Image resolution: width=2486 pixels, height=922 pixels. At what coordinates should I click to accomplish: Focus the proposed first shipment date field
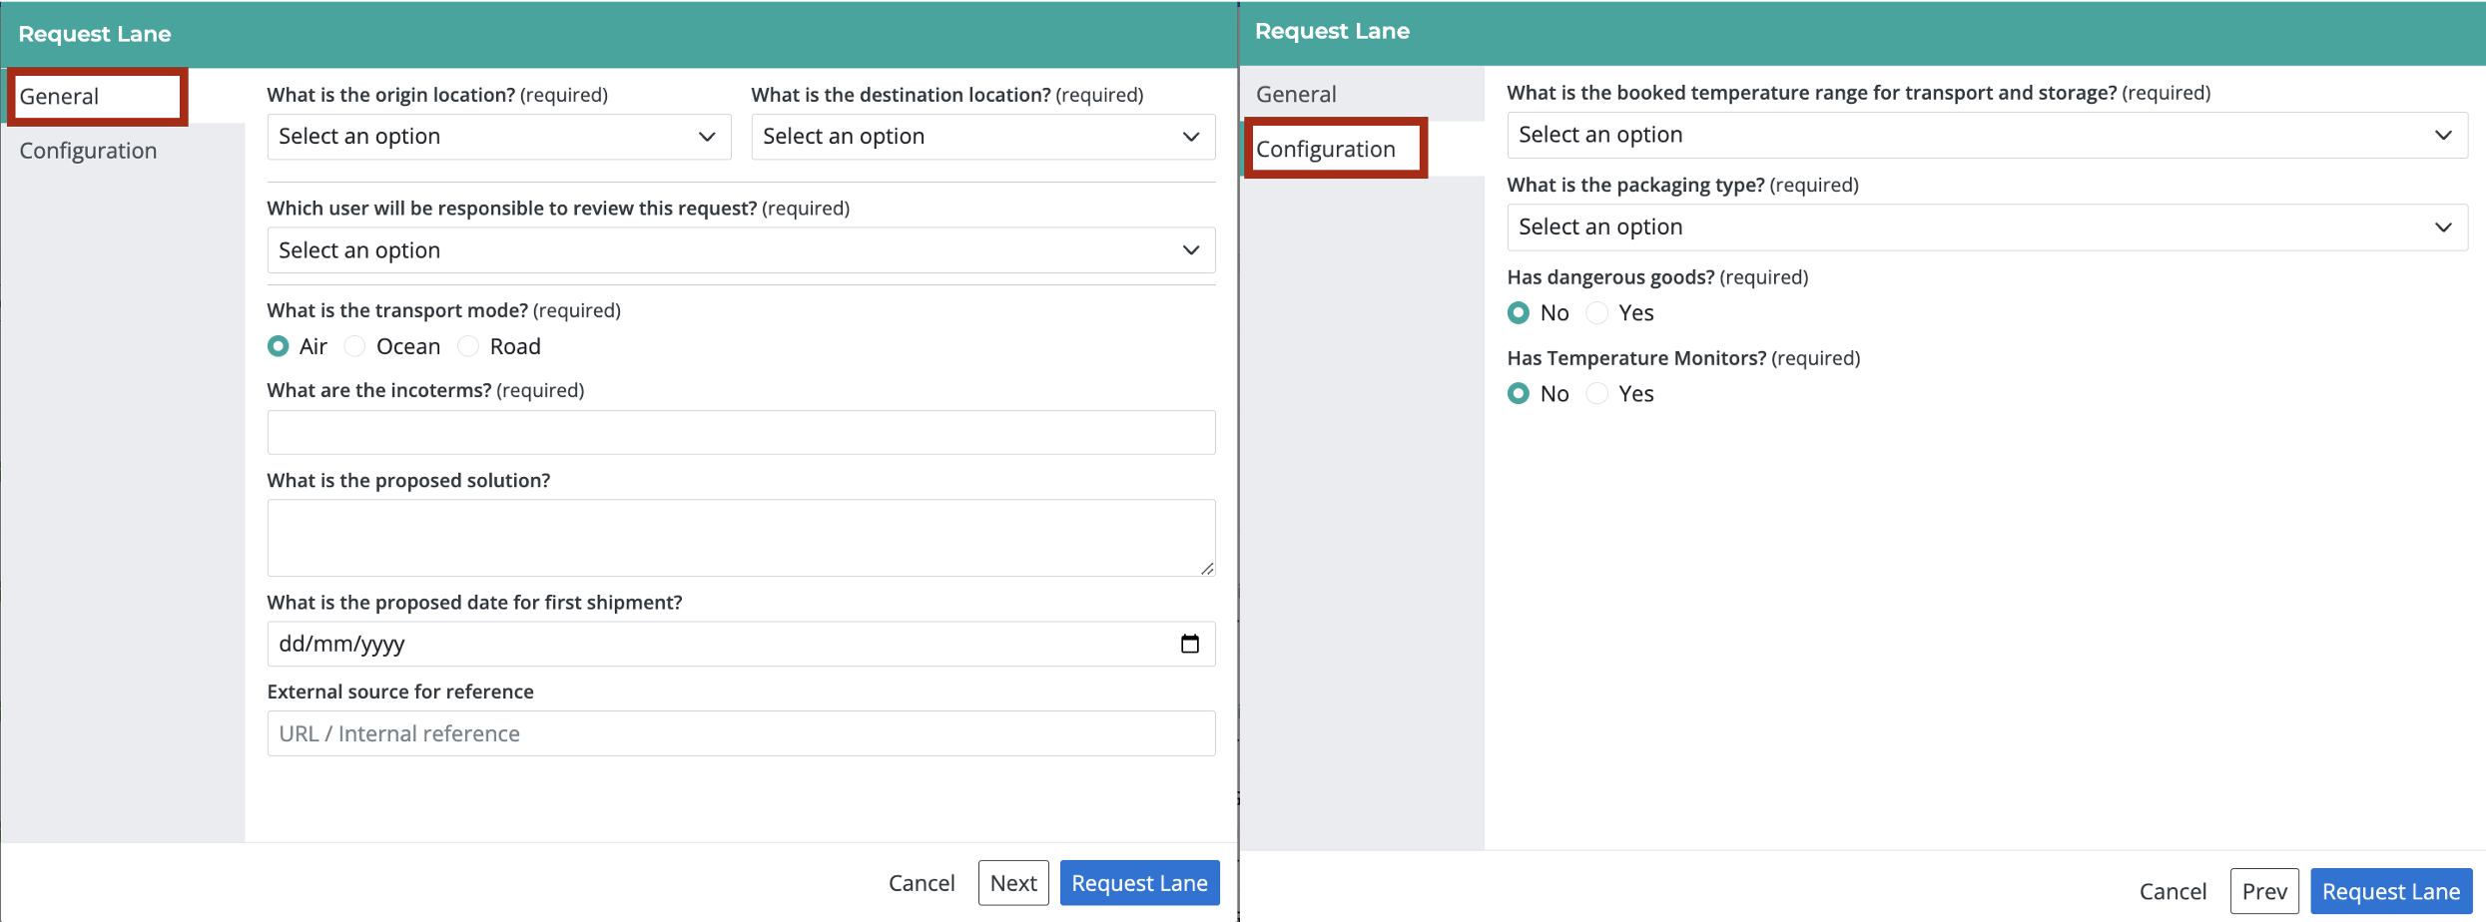[741, 644]
